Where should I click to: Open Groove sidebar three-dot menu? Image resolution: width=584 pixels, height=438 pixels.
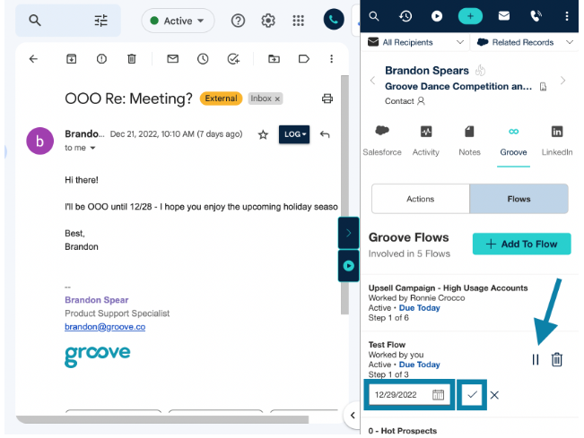[x=566, y=16]
